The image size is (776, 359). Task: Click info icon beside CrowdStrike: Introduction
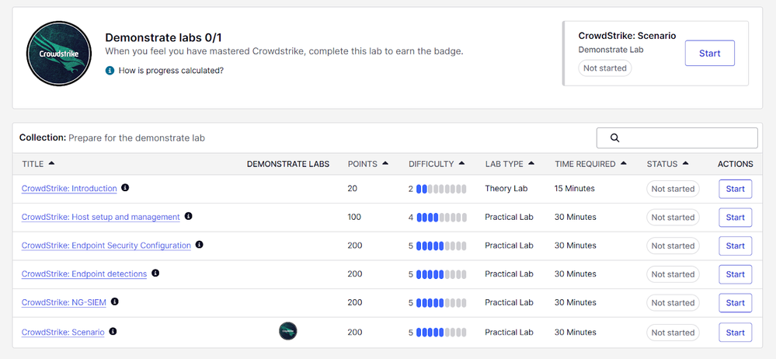126,188
